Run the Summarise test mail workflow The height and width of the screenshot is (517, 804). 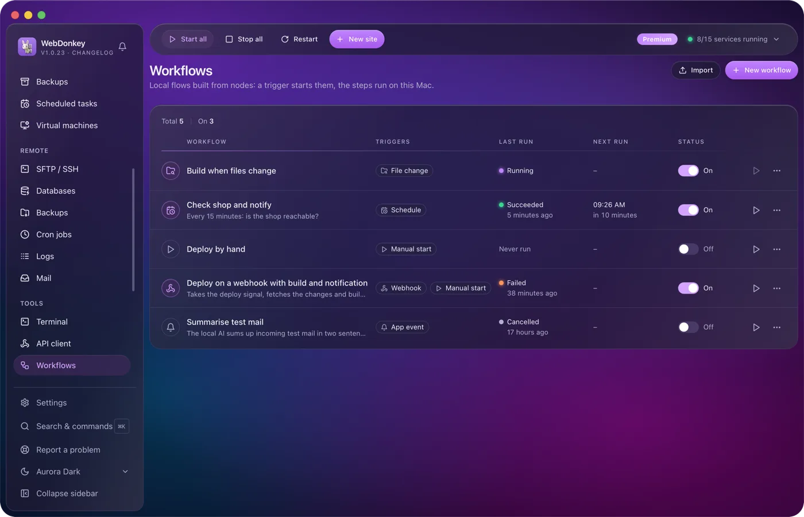coord(756,327)
